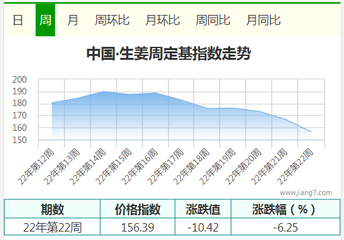Click the chart title 中国·生姜周定基指数走势
344x240 pixels.
point(168,53)
